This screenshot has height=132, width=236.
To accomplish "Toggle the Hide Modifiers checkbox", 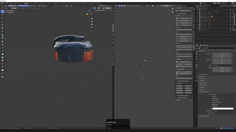I will click(x=43, y=6).
